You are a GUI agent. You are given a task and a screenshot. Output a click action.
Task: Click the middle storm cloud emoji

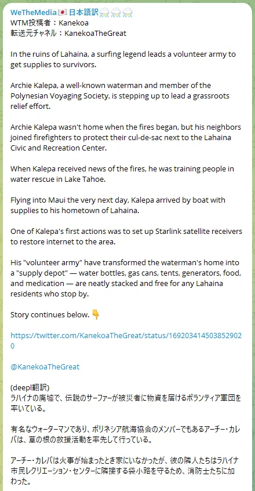coord(115,13)
